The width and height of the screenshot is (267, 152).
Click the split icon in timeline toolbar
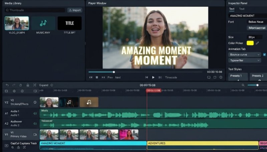(x=35, y=85)
